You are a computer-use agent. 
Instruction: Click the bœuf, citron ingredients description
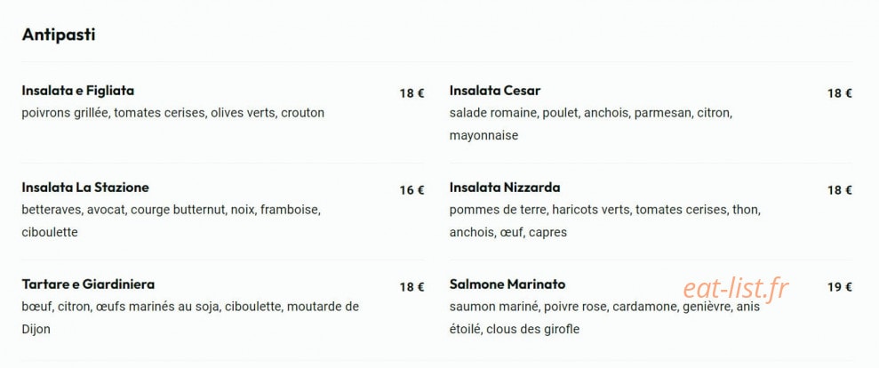point(190,317)
